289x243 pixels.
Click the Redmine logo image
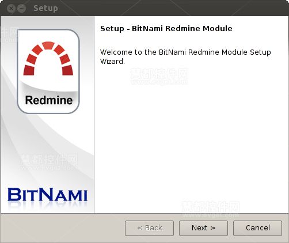pos(48,71)
